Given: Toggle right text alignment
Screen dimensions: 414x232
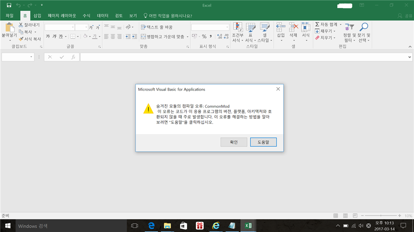Looking at the screenshot, I should tap(119, 37).
